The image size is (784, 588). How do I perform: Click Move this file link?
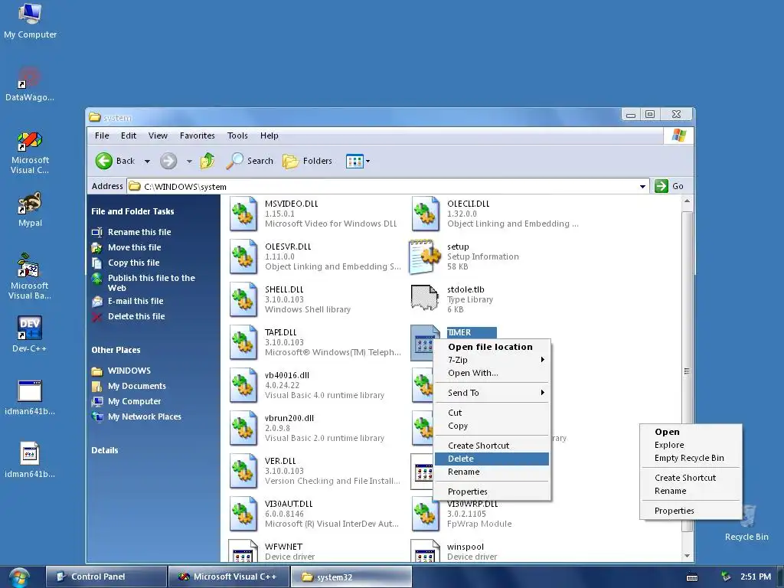[x=134, y=247]
